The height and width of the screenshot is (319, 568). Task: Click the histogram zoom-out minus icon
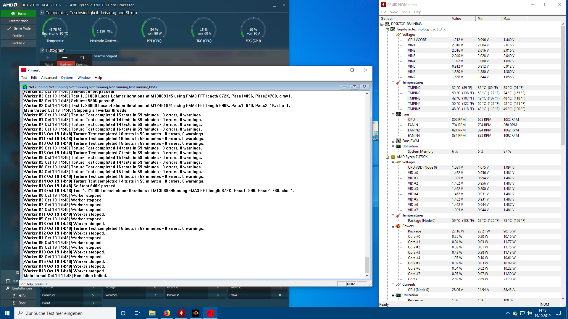pos(65,57)
